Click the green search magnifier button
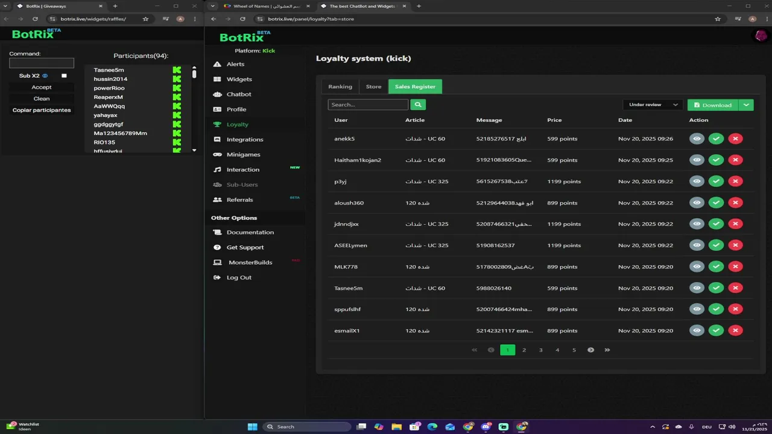This screenshot has height=434, width=772. (x=418, y=104)
